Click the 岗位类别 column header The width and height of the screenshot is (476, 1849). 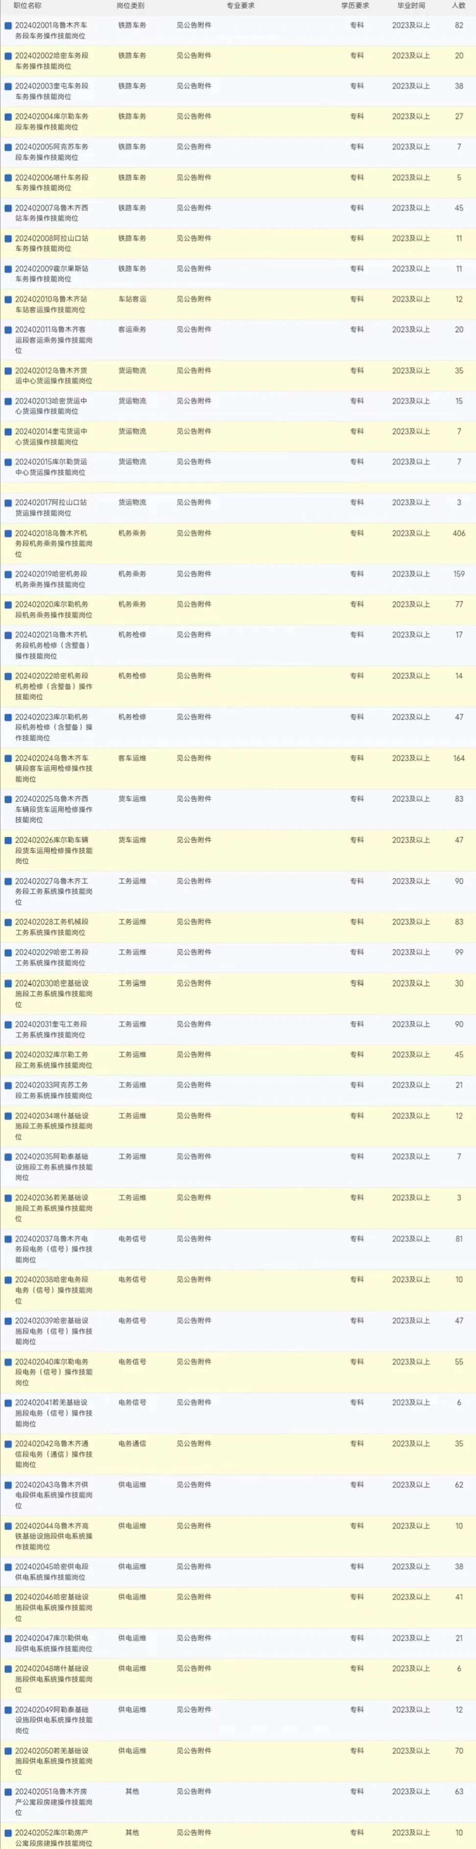point(130,6)
